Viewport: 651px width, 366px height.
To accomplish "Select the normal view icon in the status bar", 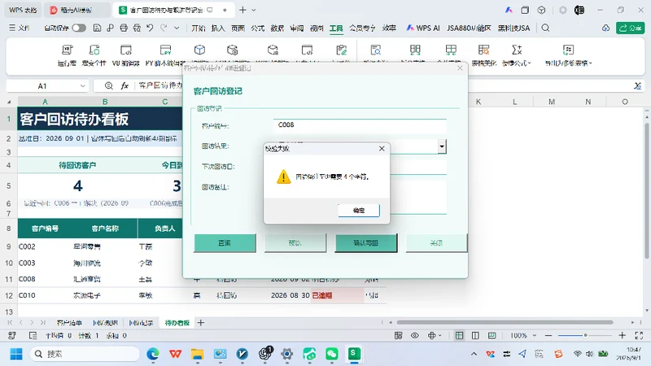I will tap(459, 335).
